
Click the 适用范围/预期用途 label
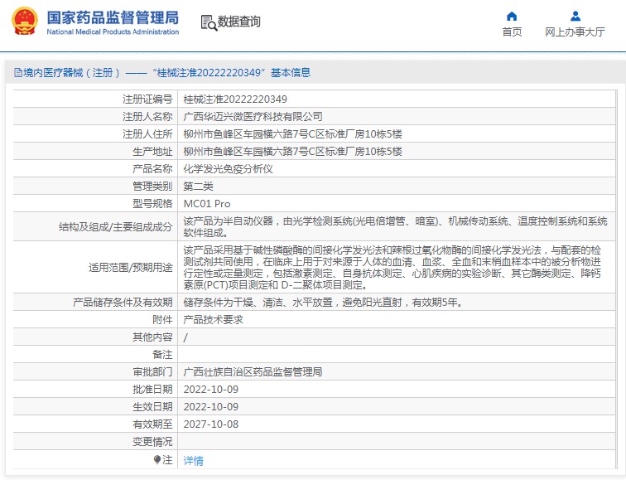[x=130, y=268]
